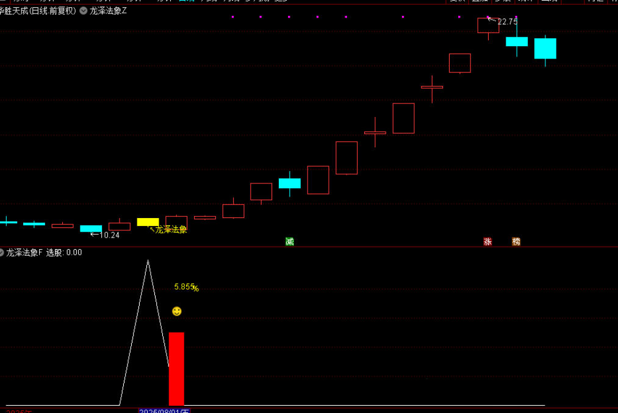Select the rightmost cyan candlestick
The width and height of the screenshot is (618, 413).
point(545,49)
